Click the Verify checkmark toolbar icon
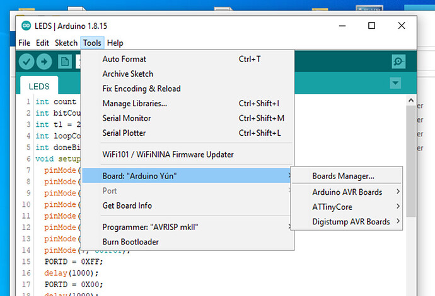 coord(26,62)
